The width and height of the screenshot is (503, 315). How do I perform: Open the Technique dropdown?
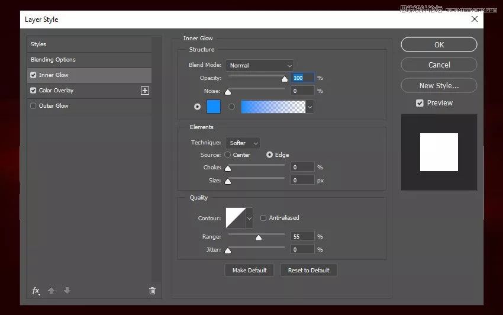pos(243,143)
